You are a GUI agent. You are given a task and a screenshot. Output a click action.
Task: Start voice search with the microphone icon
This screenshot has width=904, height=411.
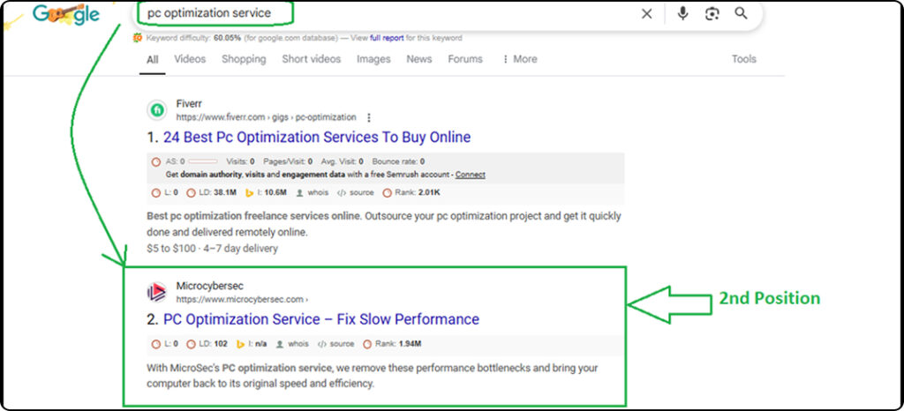pos(682,14)
